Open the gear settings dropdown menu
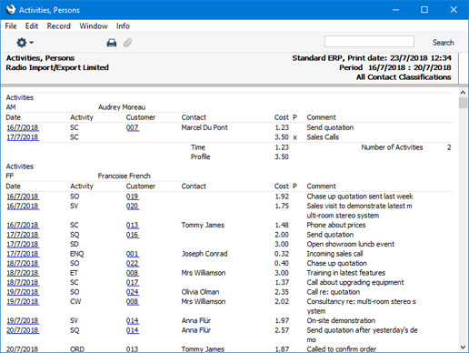The width and height of the screenshot is (469, 353). (x=25, y=43)
